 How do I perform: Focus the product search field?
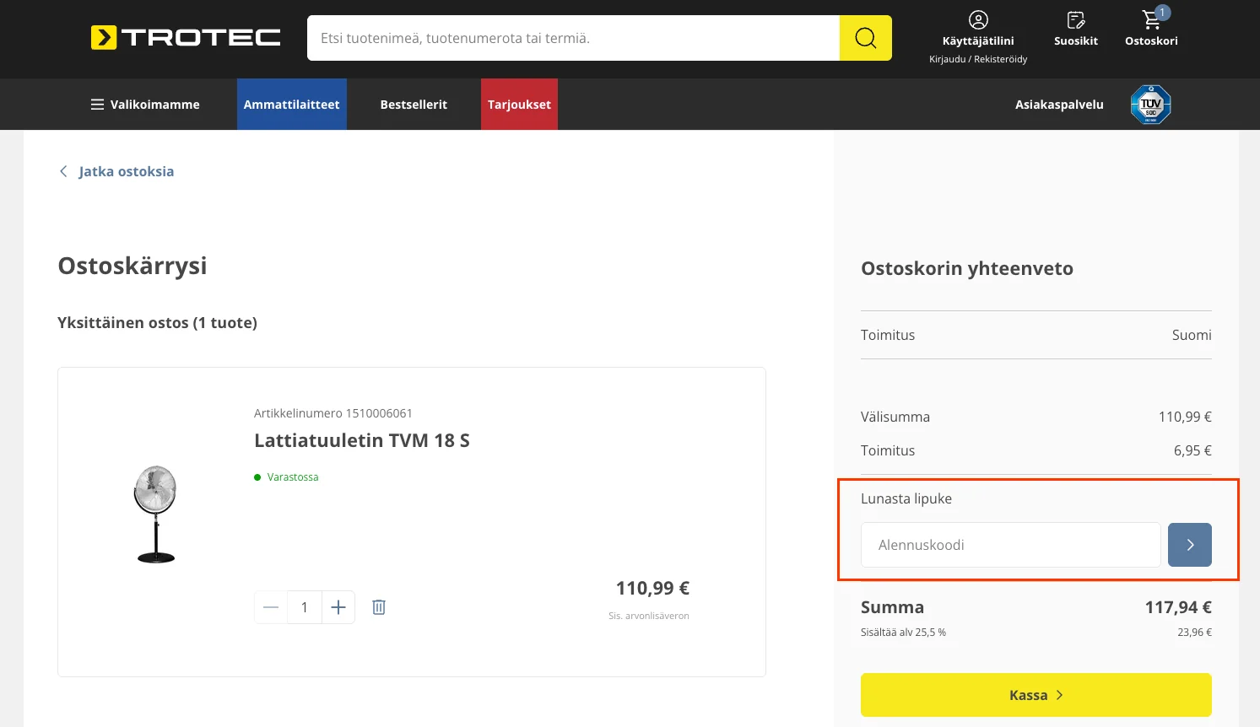tap(573, 38)
